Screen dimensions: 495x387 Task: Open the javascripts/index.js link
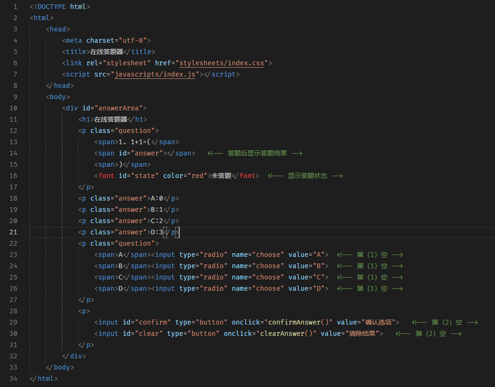155,74
